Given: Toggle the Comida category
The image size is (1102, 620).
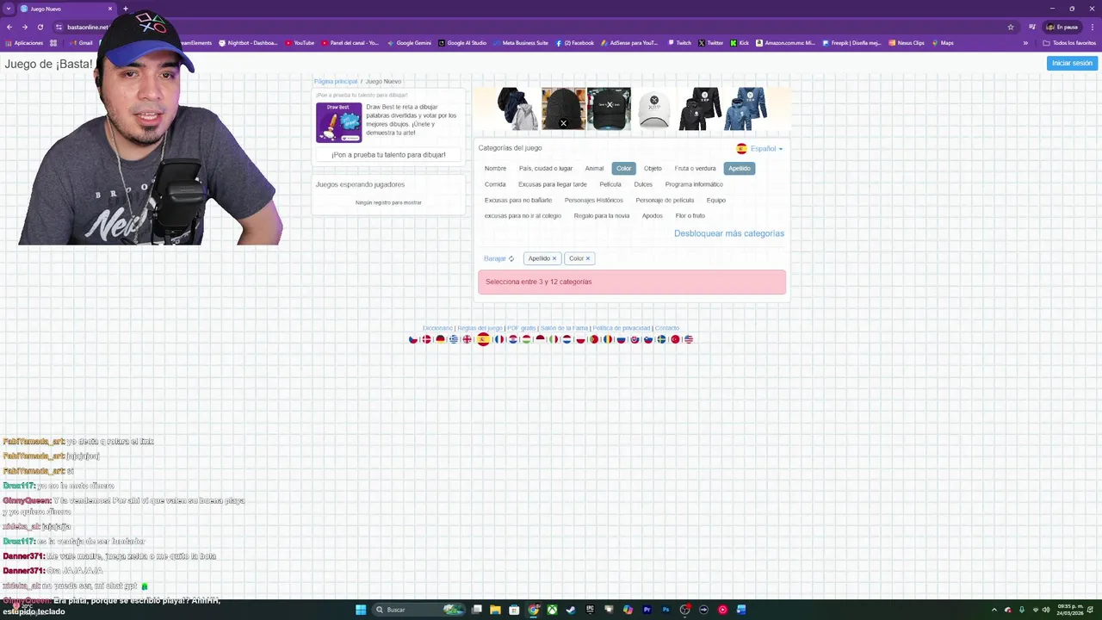Looking at the screenshot, I should pos(495,184).
